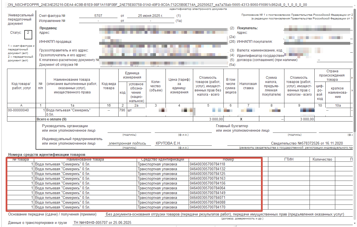Select code 046400305700784156
This screenshot has height=227, width=357.
208,183
